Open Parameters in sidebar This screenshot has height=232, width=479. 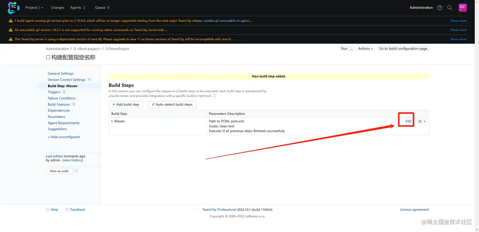56,117
